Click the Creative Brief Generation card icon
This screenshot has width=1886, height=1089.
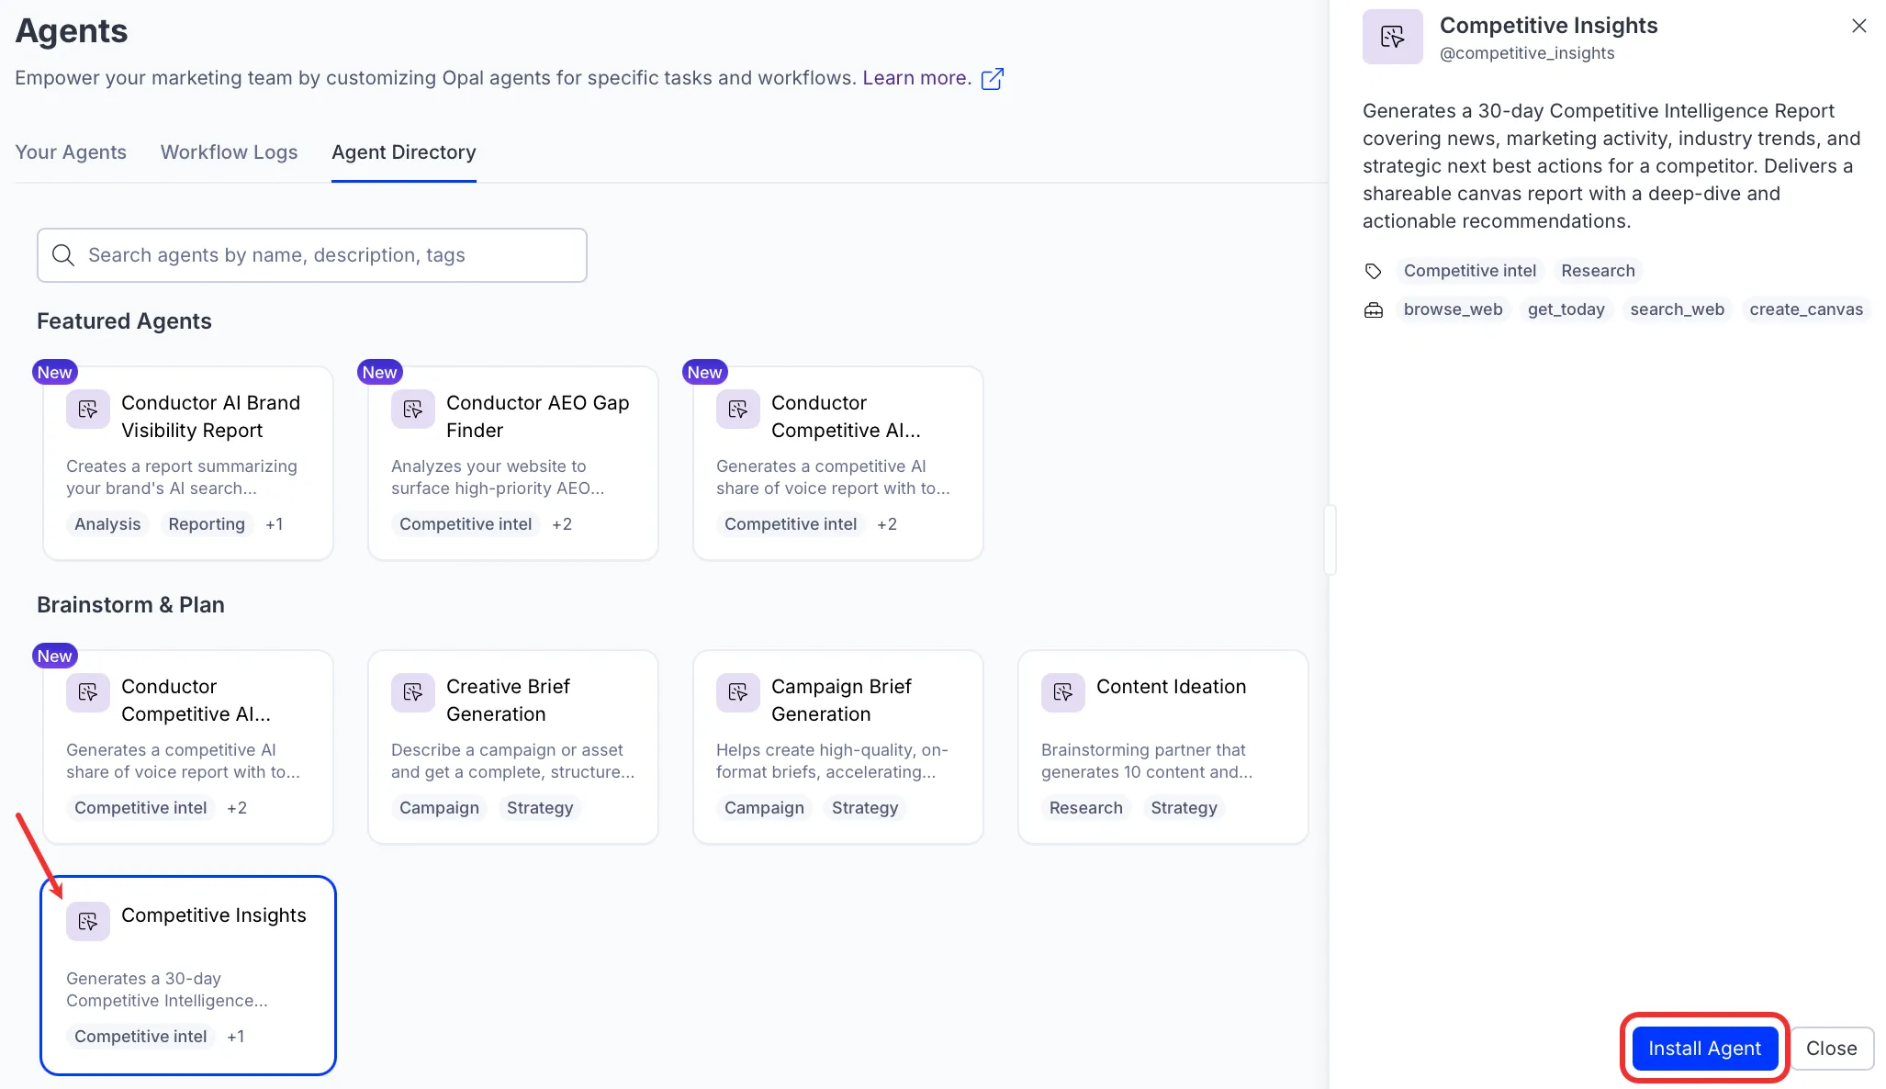click(413, 693)
